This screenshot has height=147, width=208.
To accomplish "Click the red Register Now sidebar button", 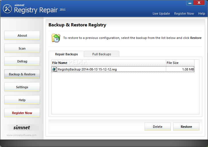I will click(x=22, y=113).
